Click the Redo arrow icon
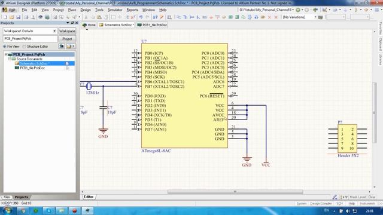The width and height of the screenshot is (383, 215). tap(147, 17)
